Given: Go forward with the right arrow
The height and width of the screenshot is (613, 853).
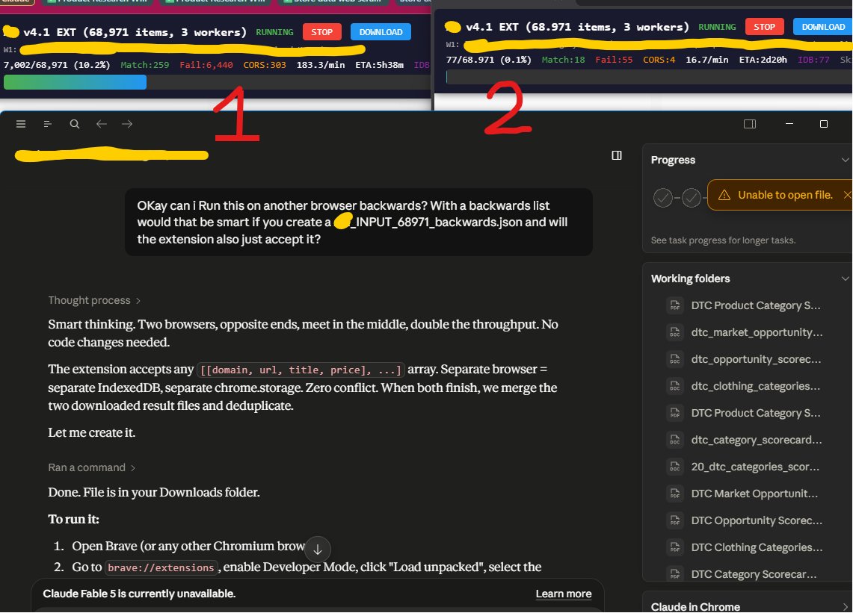Looking at the screenshot, I should (127, 124).
